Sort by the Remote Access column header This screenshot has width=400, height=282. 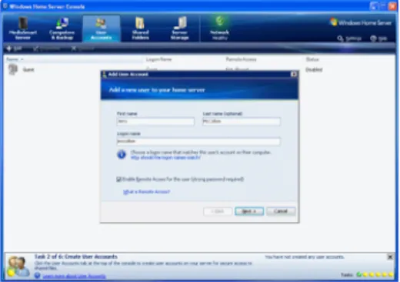click(241, 59)
